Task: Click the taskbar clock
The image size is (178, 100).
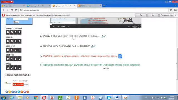Action: point(172,98)
